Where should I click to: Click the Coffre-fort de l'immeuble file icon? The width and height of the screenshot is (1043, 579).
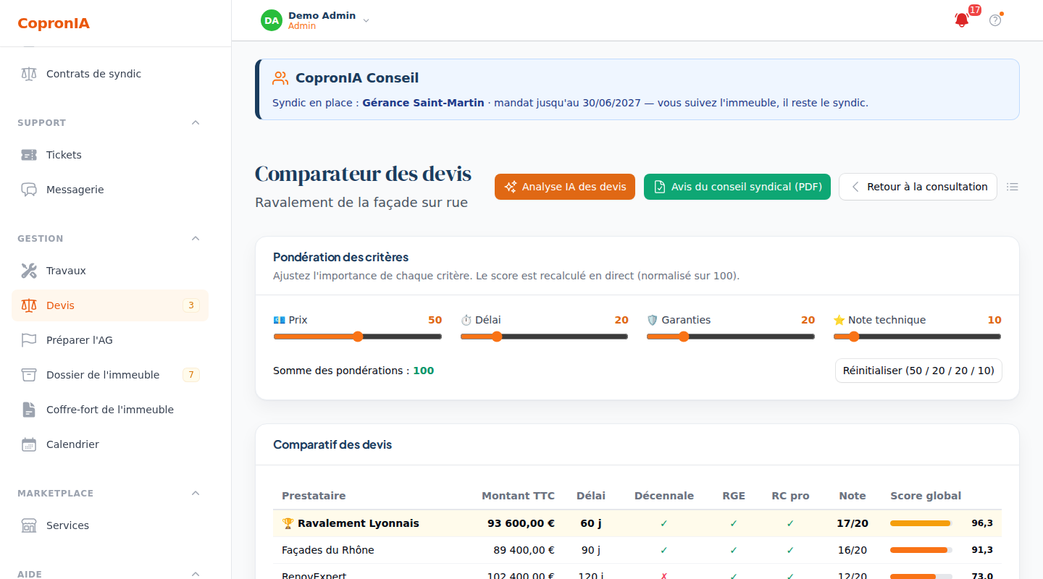click(29, 410)
